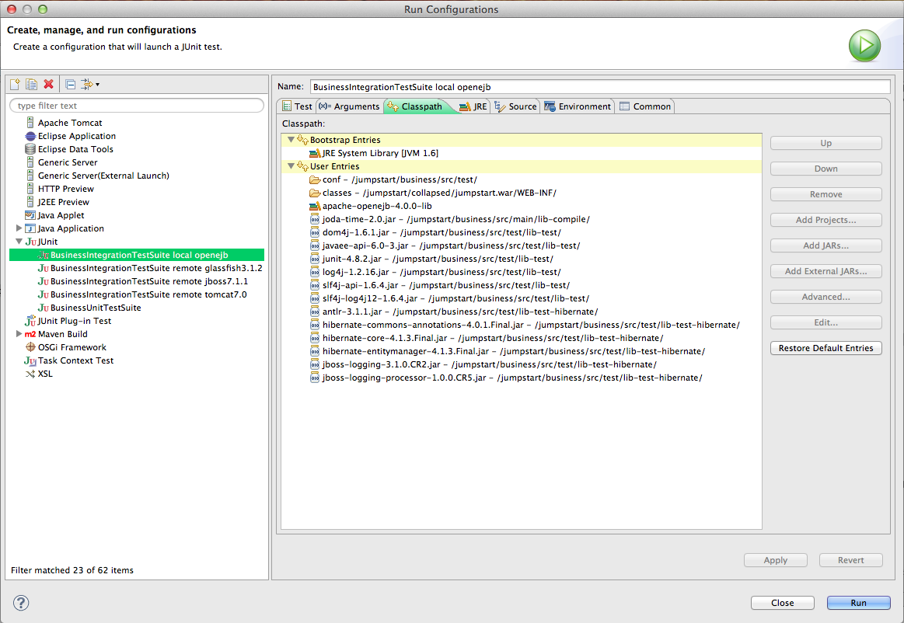Viewport: 904px width, 623px height.
Task: Click the Eclipse Application icon
Action: (30, 136)
